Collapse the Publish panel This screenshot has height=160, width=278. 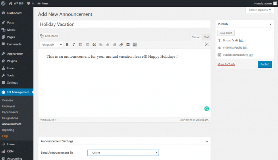click(x=270, y=24)
